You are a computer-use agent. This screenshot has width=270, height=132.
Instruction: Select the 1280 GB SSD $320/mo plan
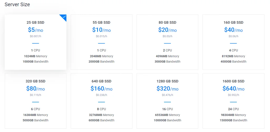click(167, 101)
